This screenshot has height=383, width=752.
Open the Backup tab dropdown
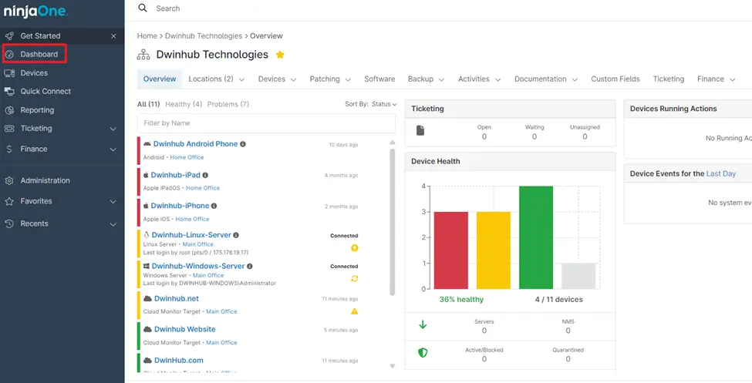coord(426,79)
